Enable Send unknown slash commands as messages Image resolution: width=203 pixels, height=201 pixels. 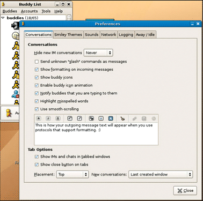37,62
